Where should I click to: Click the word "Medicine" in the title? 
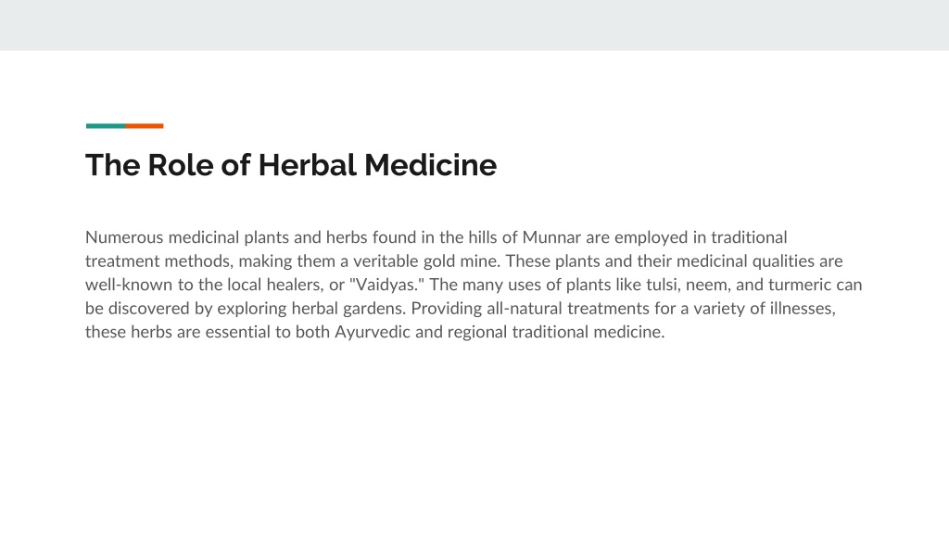pyautogui.click(x=430, y=165)
